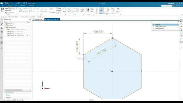183x103 pixels.
Task: Click the ≈32.421 vertical dimension
Action: tap(77, 46)
